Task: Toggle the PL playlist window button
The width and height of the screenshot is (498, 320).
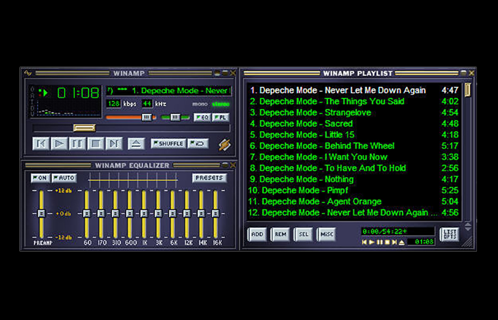Action: tap(221, 117)
